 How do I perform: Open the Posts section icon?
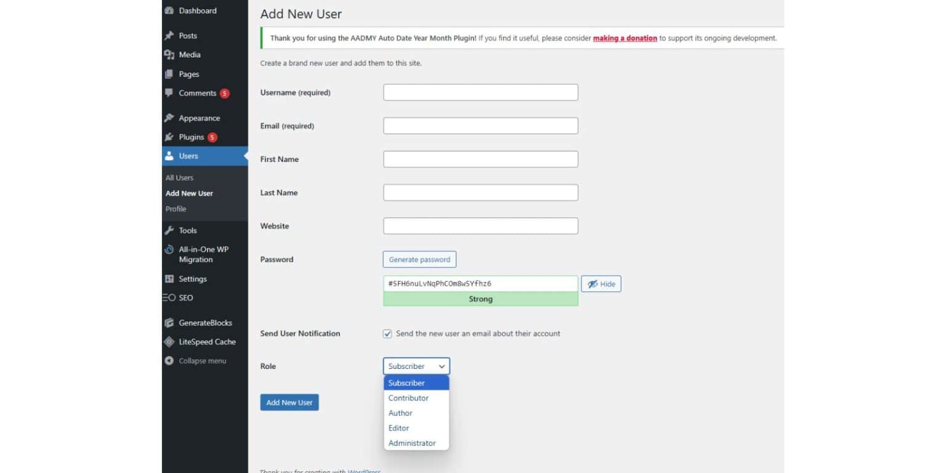169,35
